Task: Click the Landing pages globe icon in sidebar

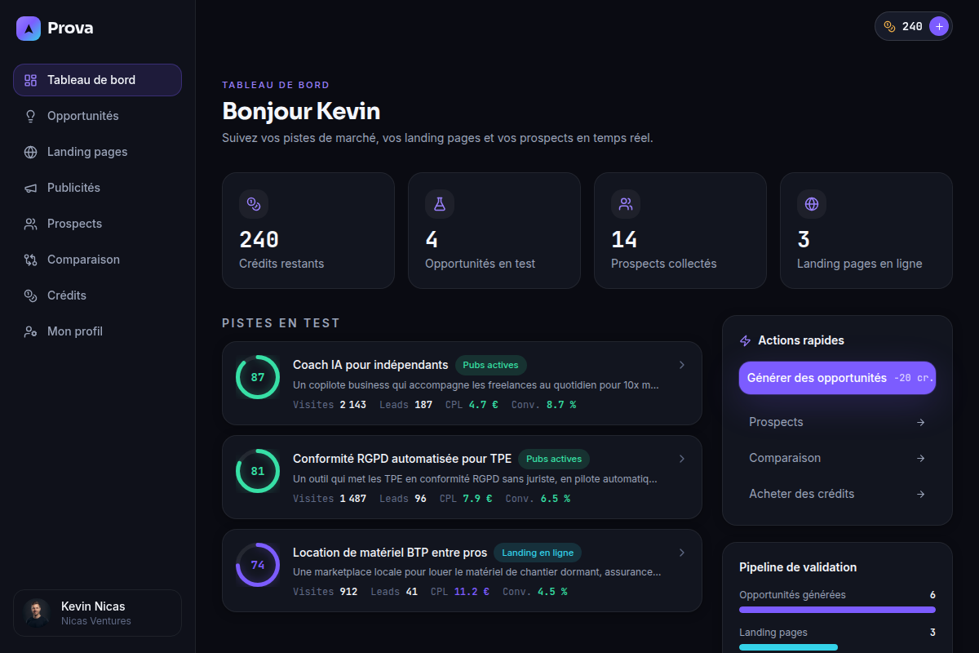Action: 31,152
